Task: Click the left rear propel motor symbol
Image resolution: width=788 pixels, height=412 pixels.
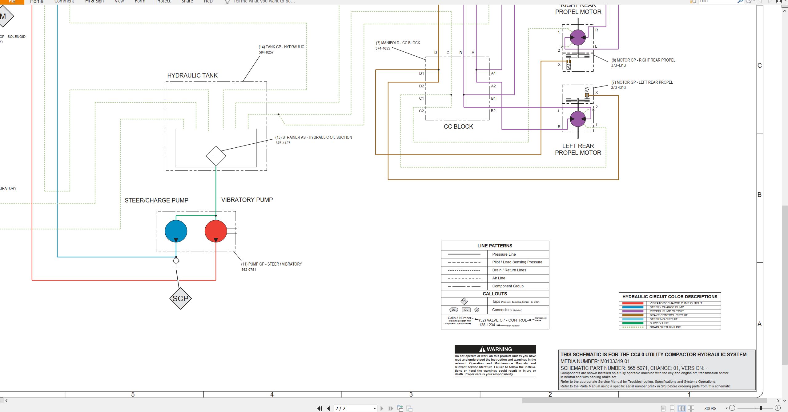Action: click(578, 119)
